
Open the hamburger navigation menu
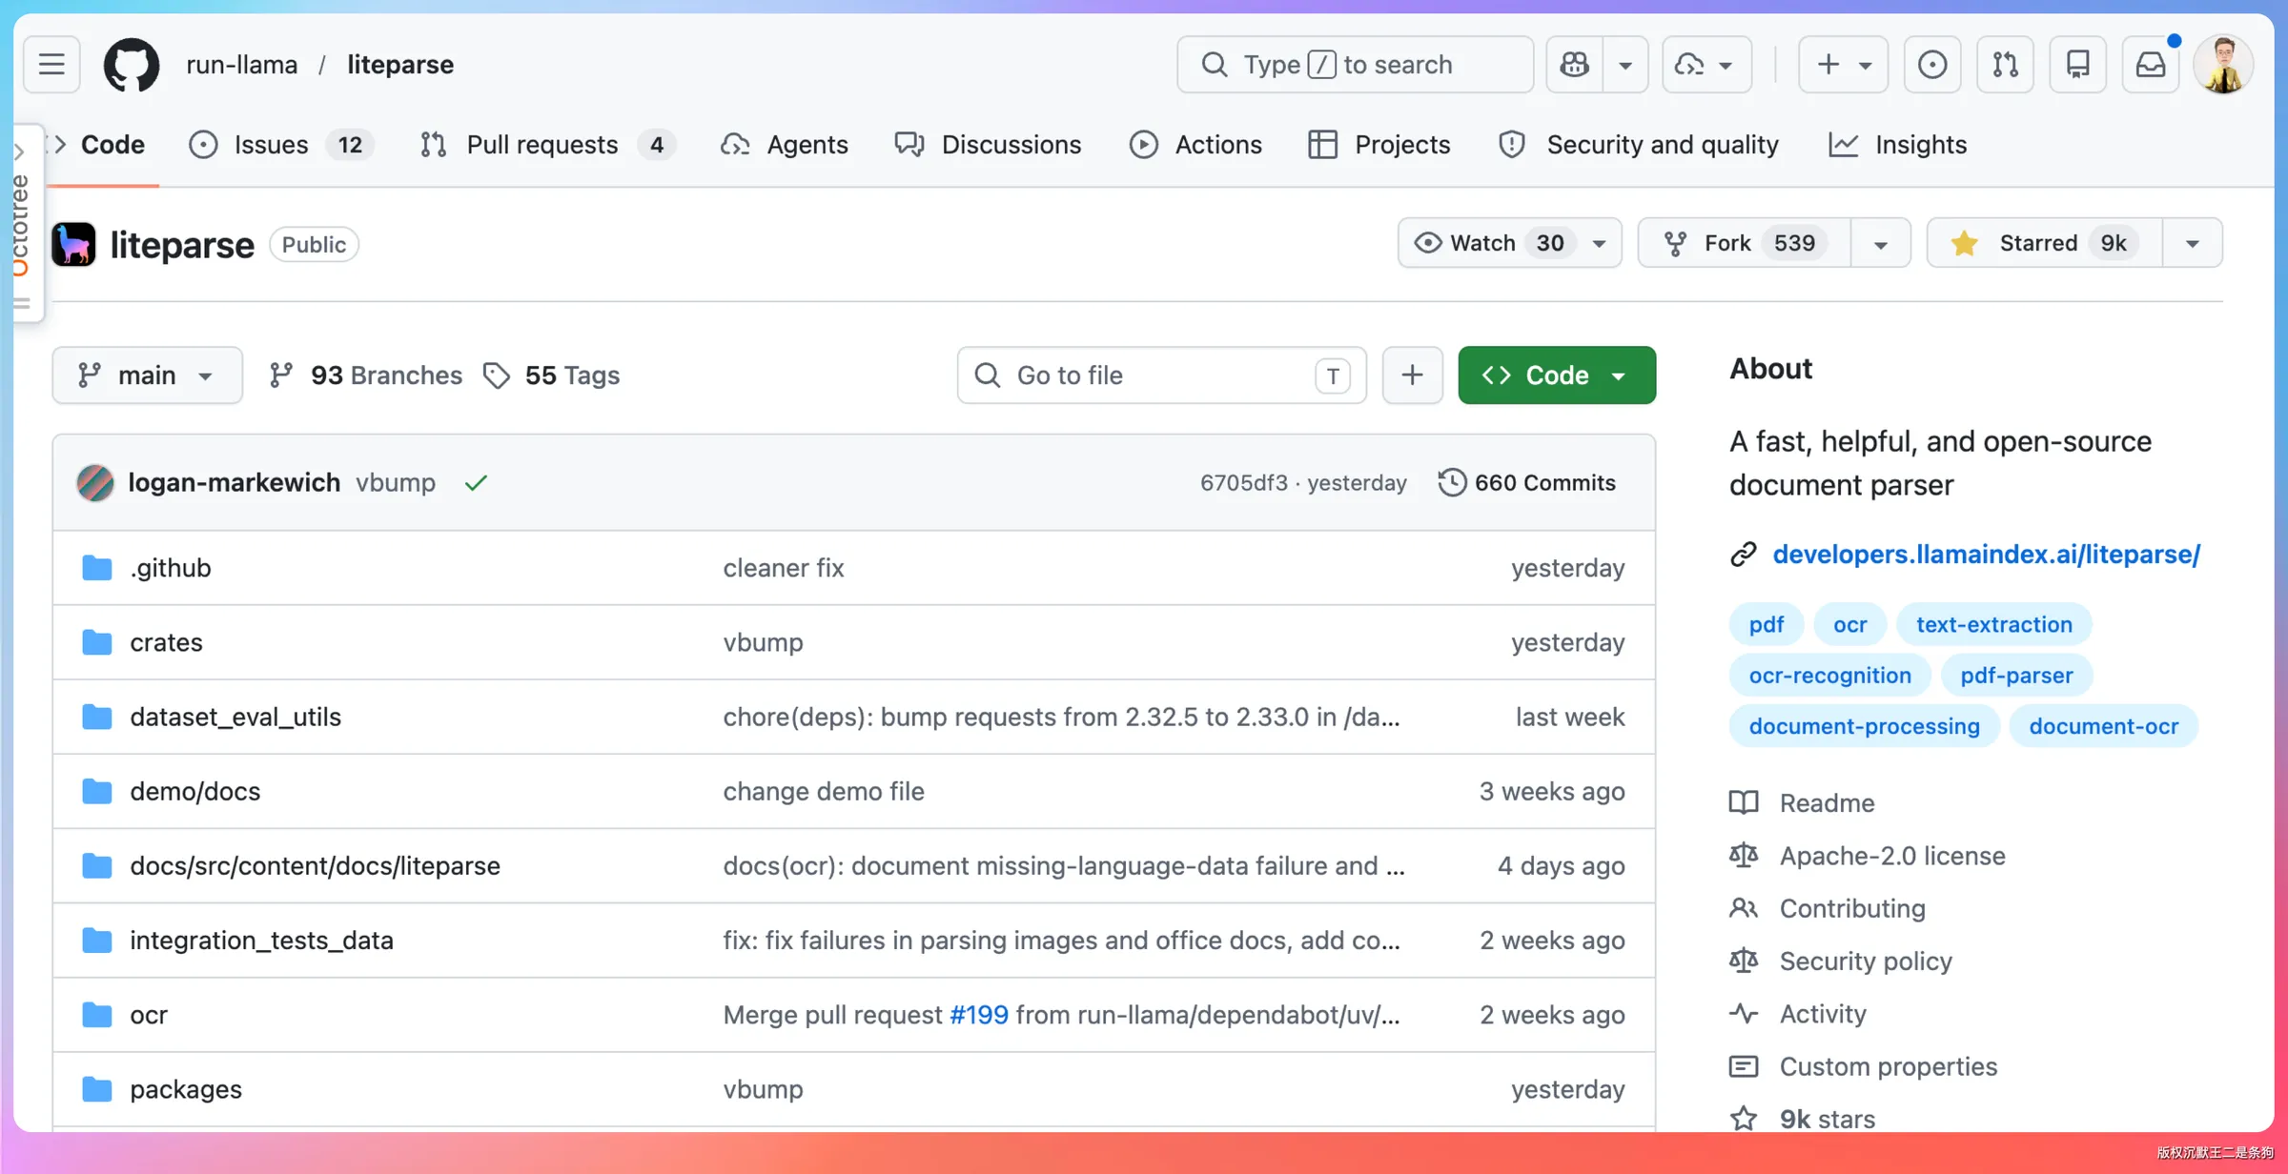click(51, 65)
